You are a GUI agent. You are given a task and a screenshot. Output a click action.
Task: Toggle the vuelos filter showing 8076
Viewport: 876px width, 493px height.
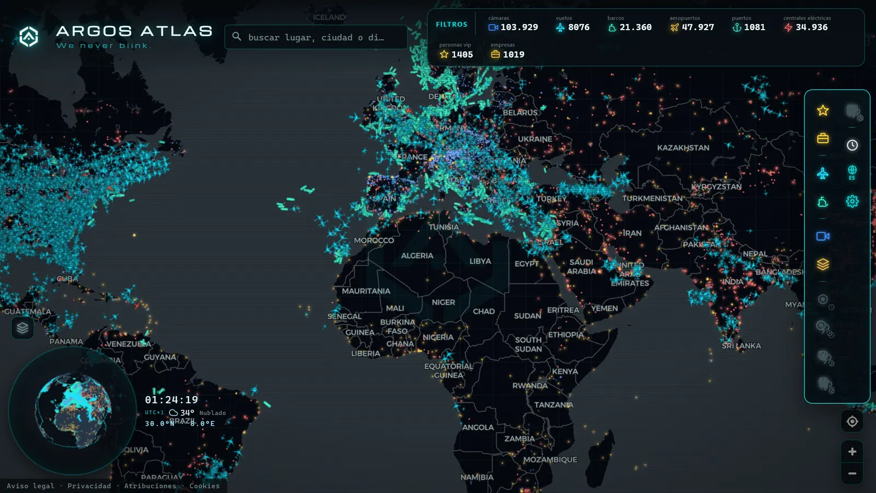point(573,24)
